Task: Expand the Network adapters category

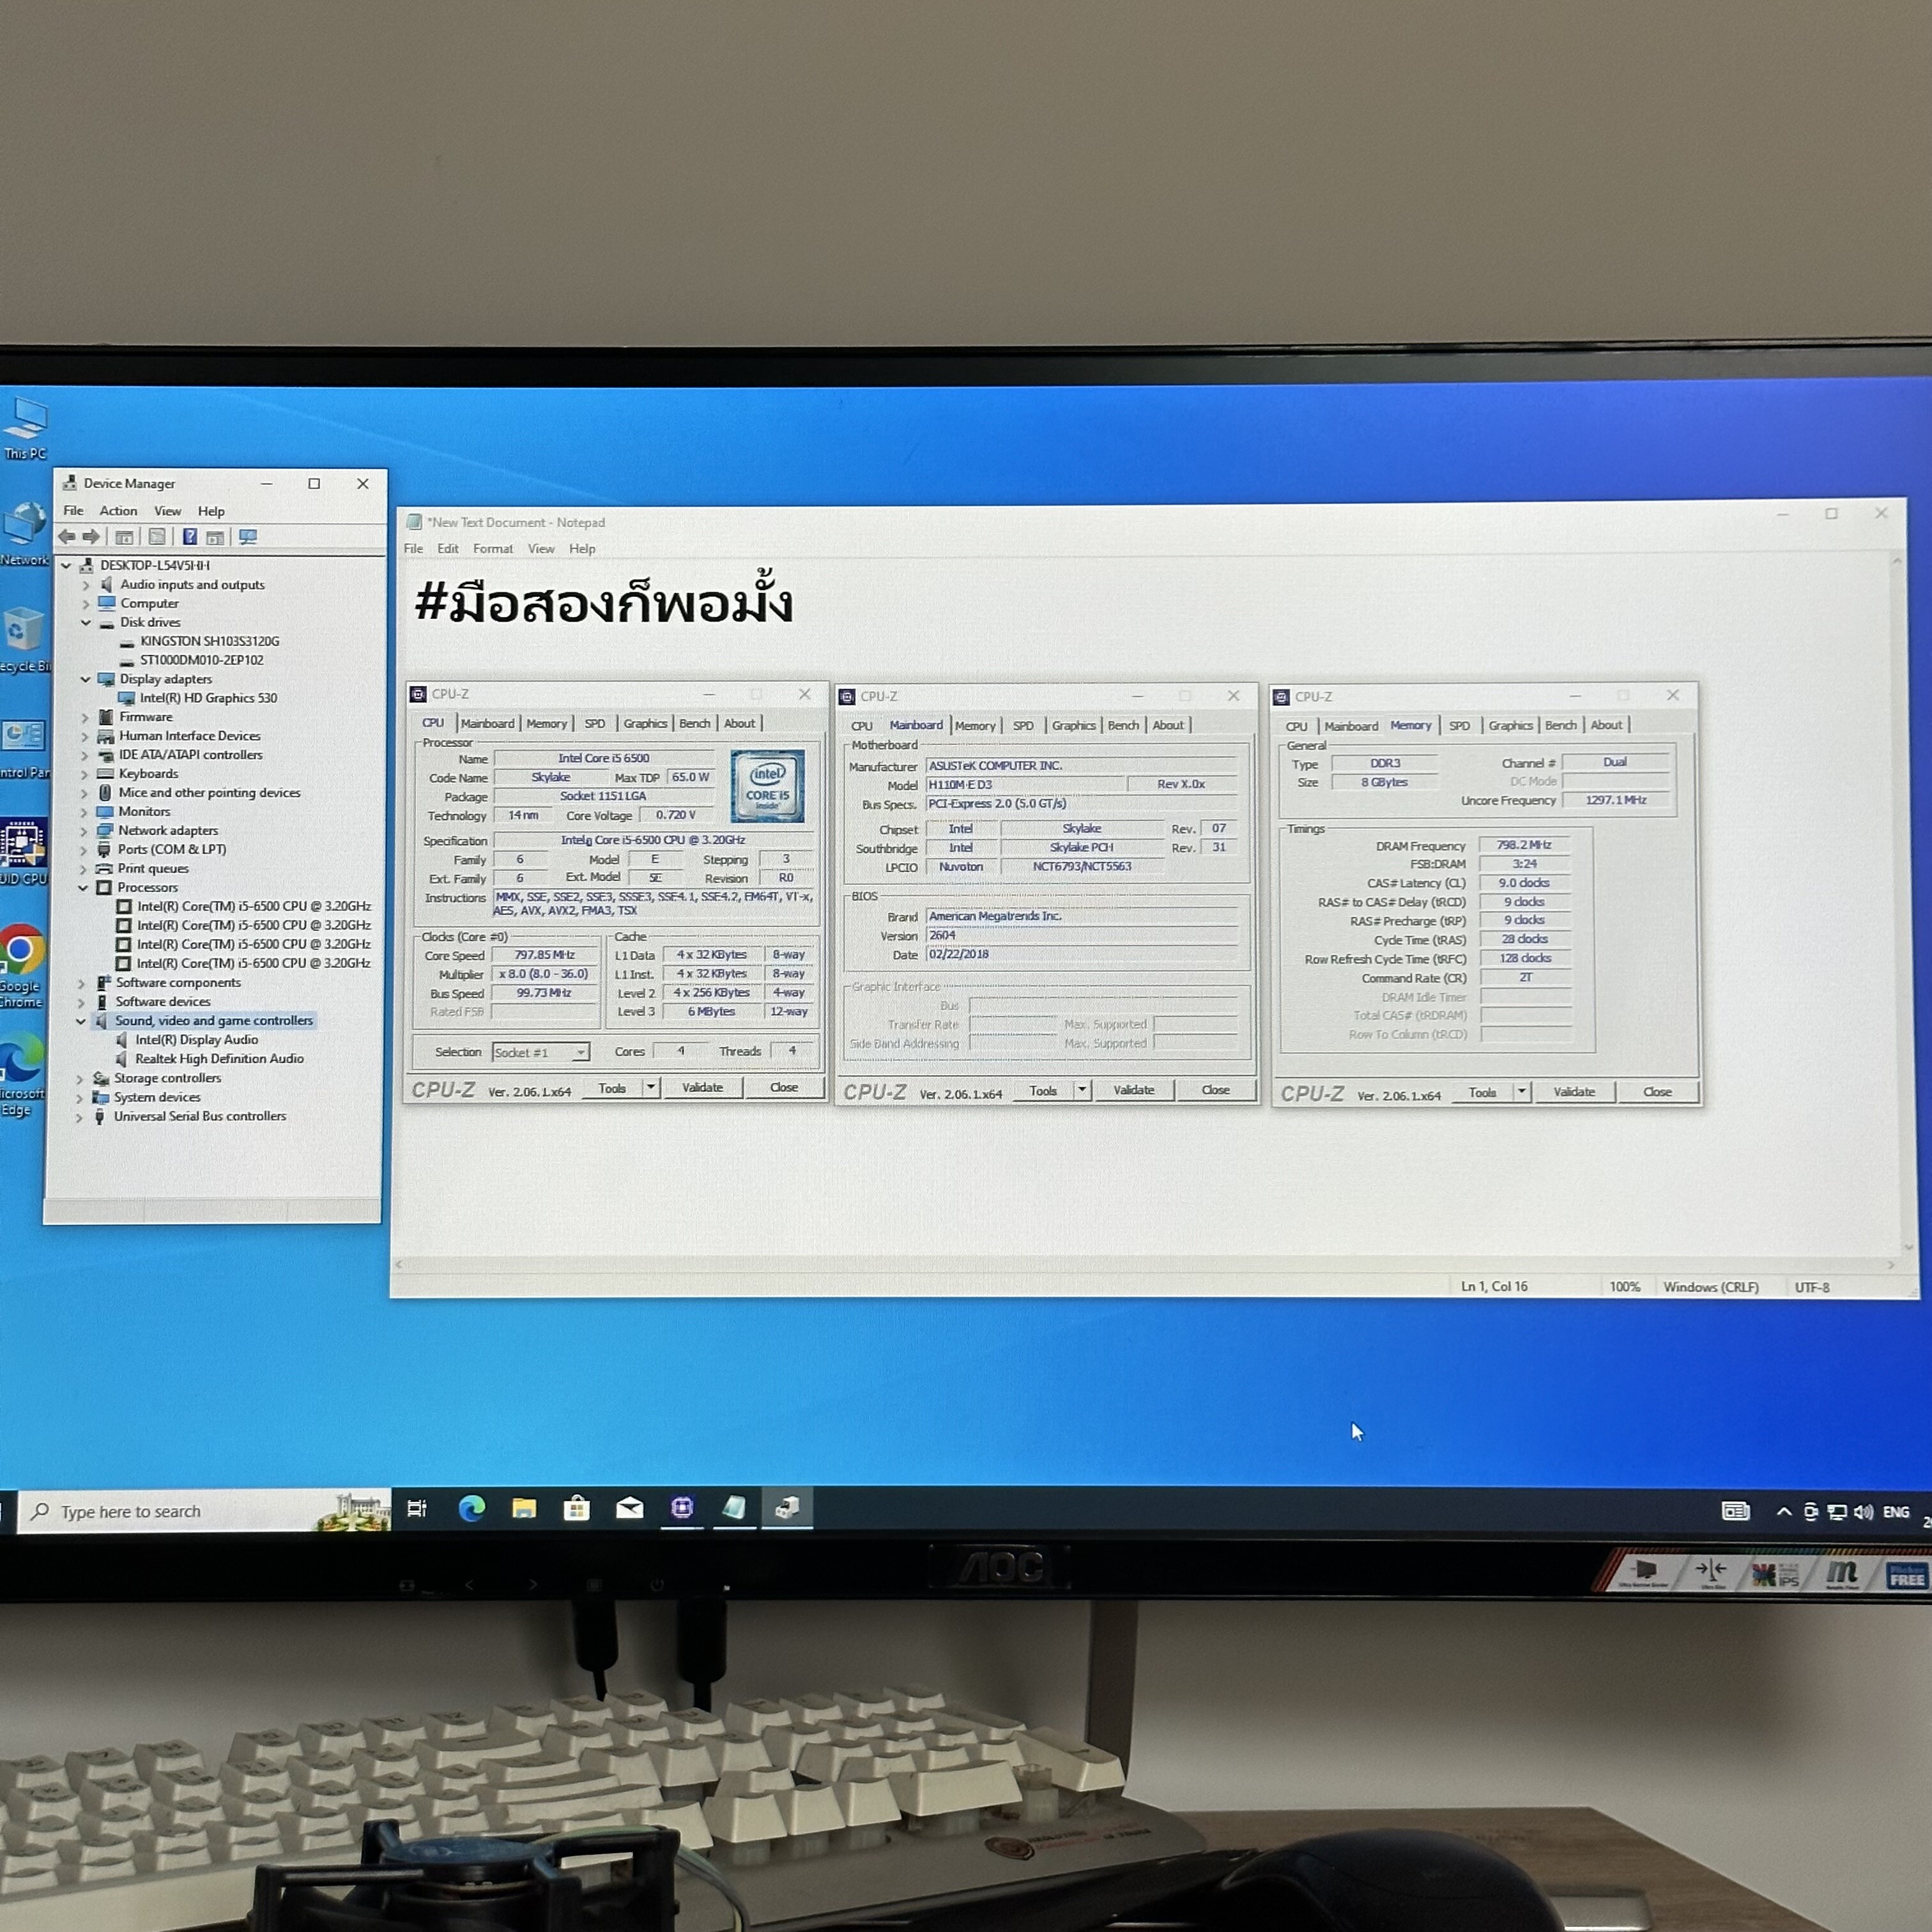Action: 84,831
